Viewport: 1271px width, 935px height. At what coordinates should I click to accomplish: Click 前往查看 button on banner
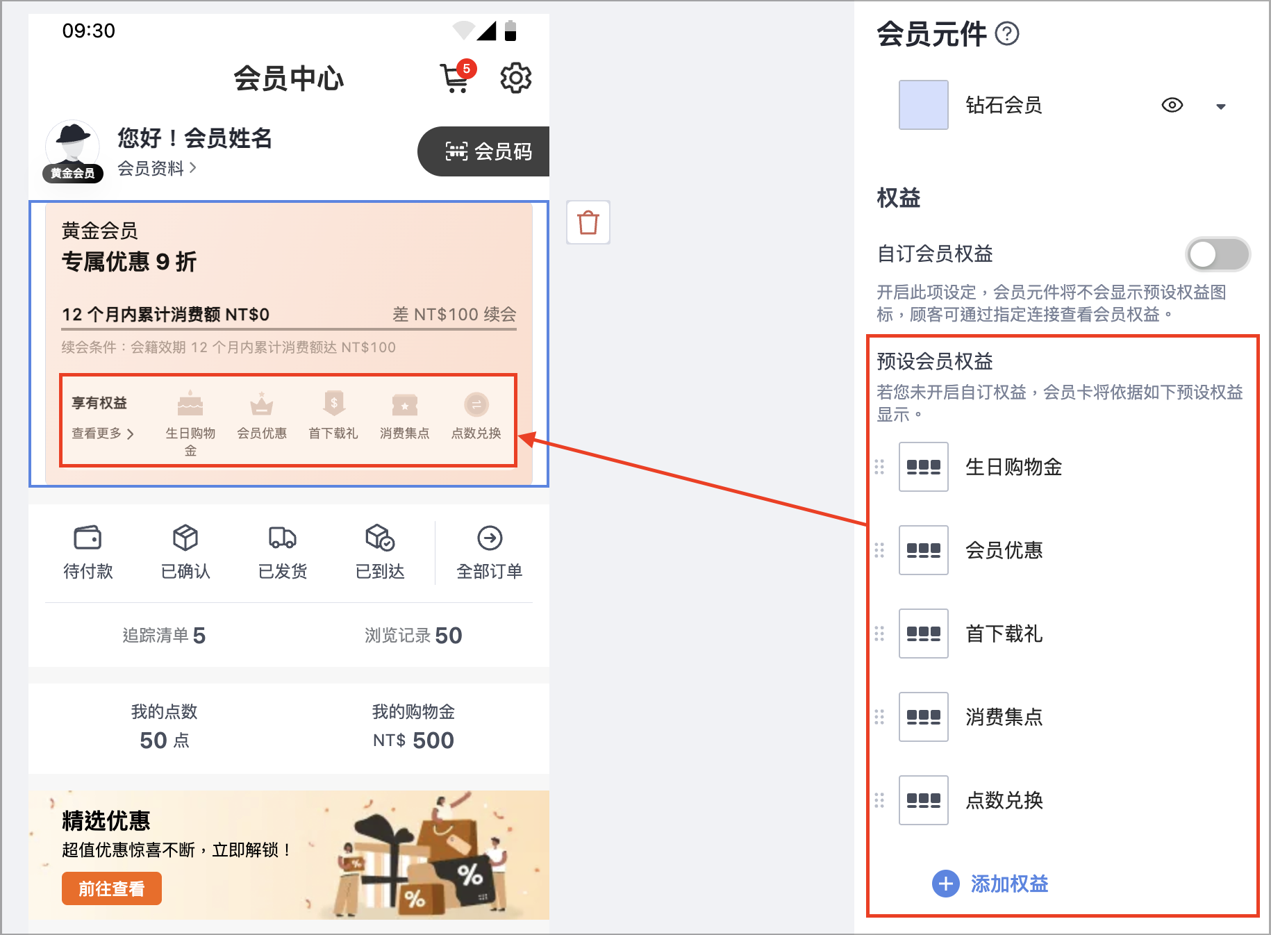coord(112,888)
